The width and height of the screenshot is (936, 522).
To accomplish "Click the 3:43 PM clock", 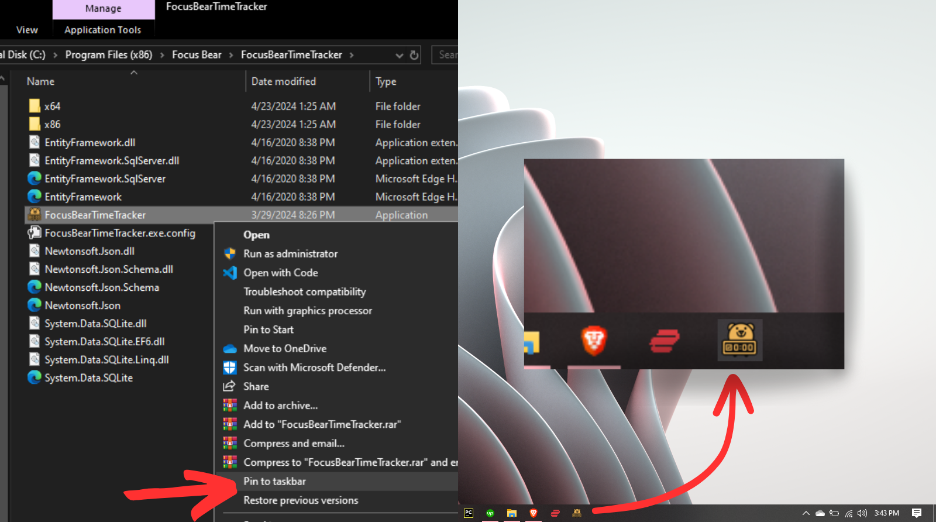I will [887, 513].
